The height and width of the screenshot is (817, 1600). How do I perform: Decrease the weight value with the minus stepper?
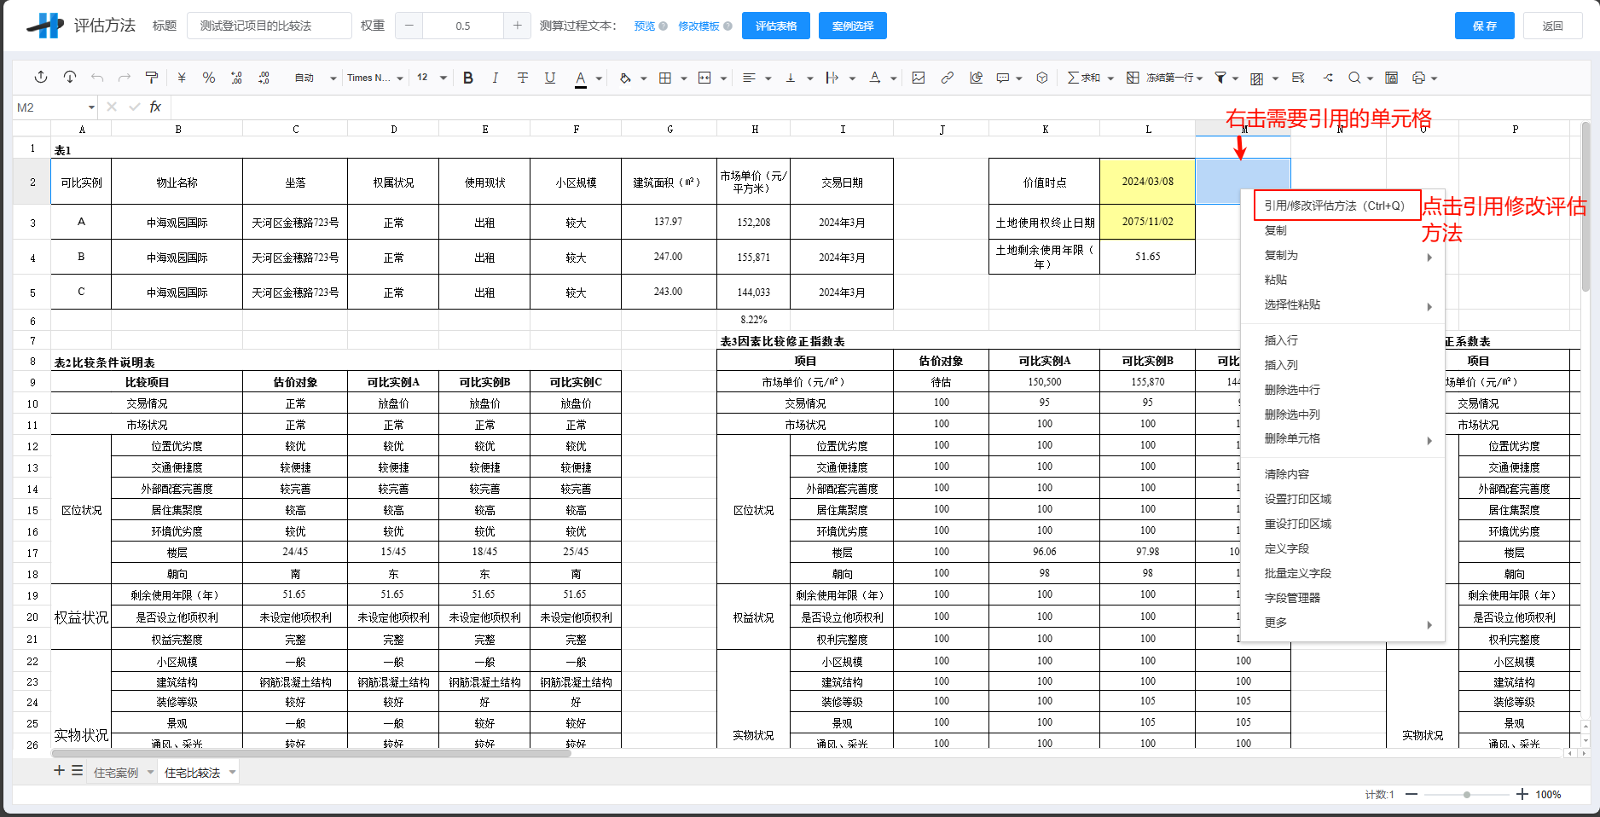coord(409,26)
